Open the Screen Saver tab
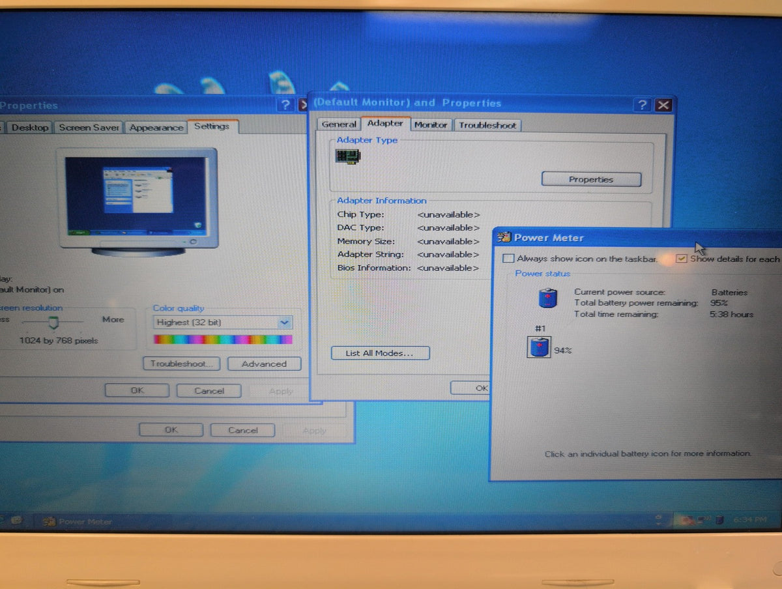Image resolution: width=782 pixels, height=589 pixels. [x=89, y=128]
